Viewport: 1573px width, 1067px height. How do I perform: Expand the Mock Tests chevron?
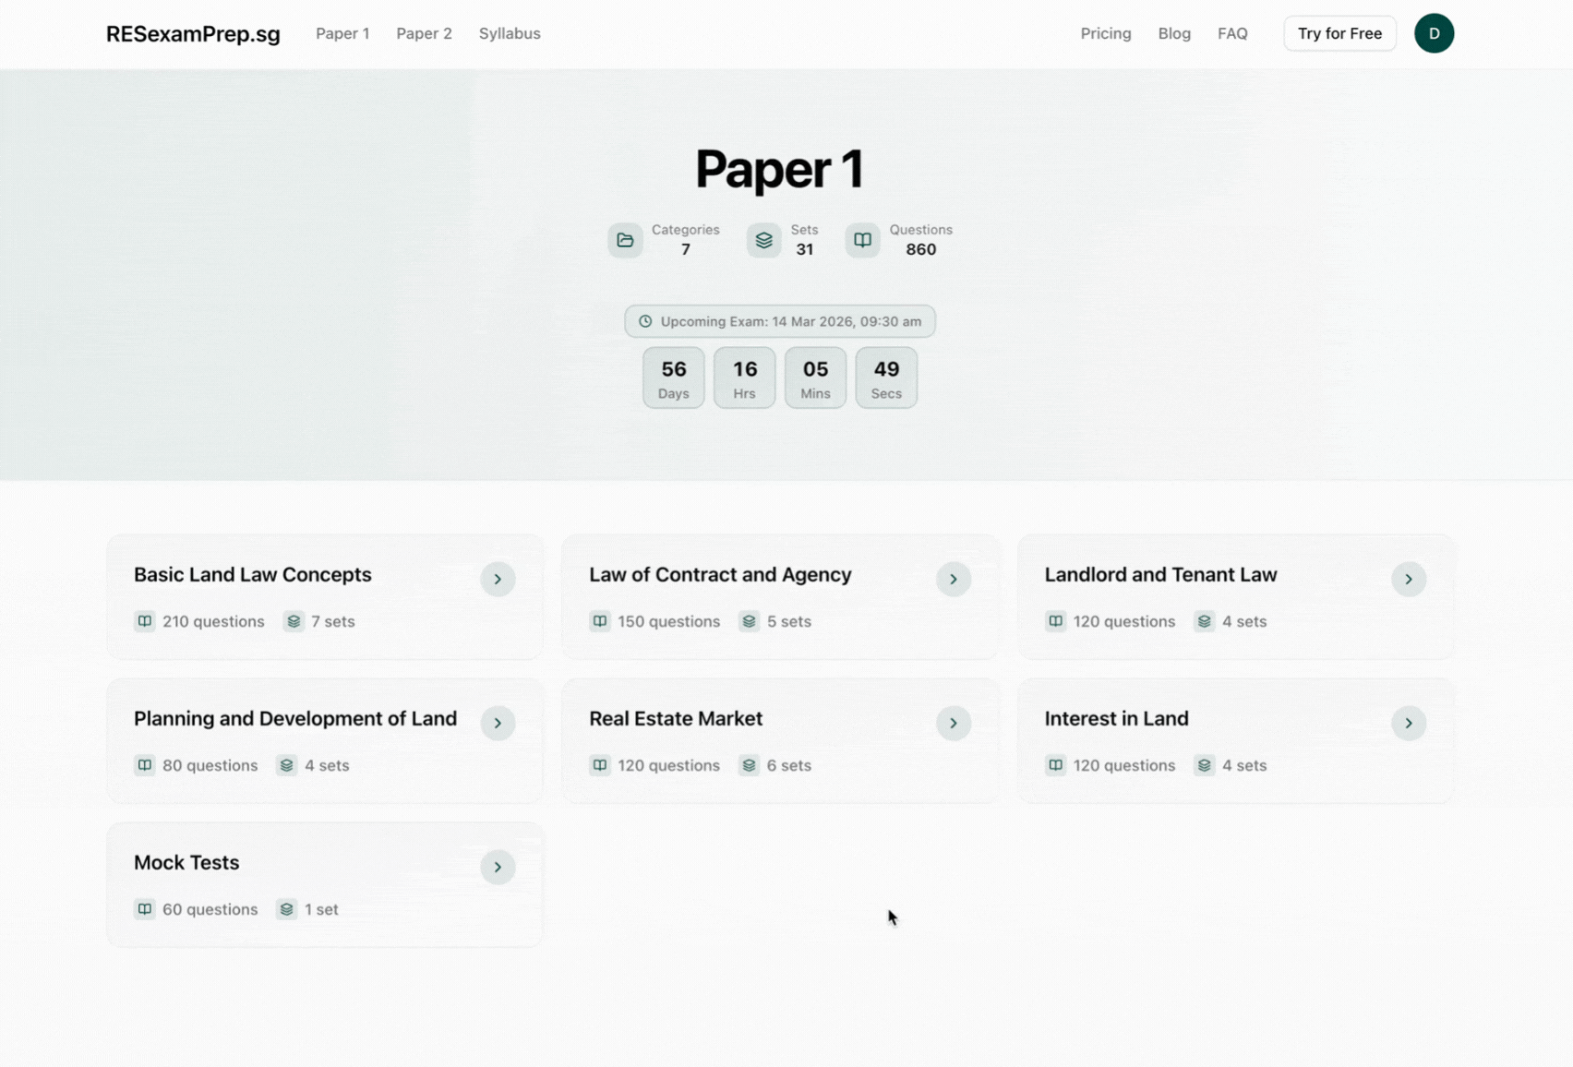point(498,867)
